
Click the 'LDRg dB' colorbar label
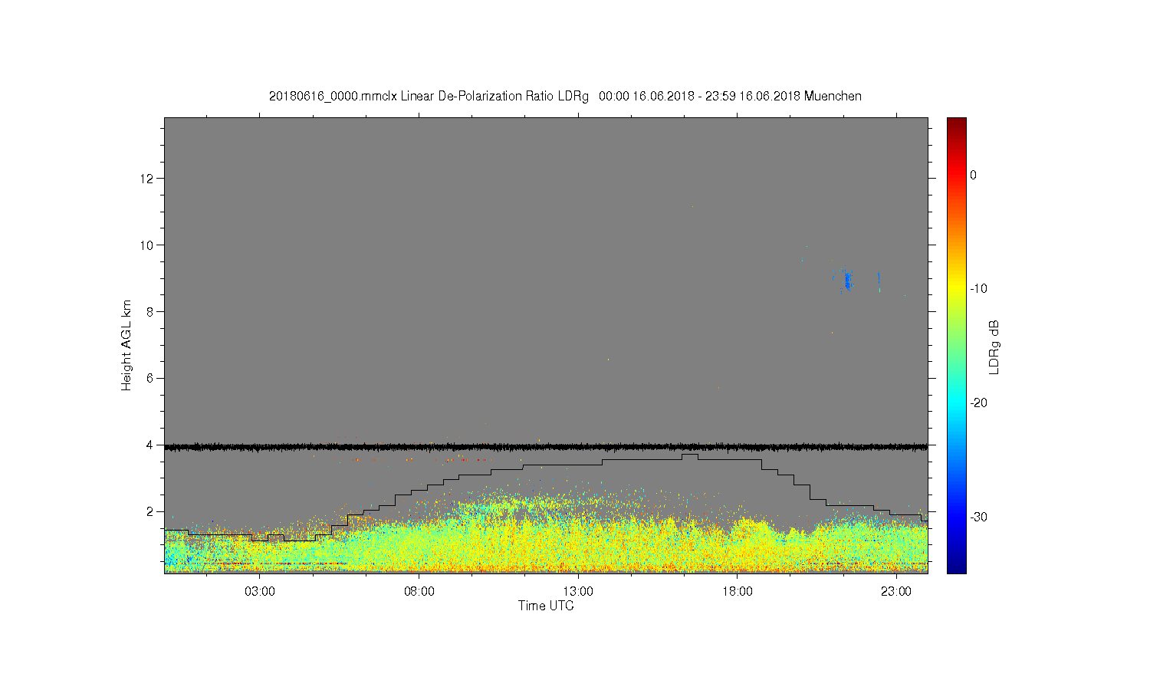click(994, 347)
